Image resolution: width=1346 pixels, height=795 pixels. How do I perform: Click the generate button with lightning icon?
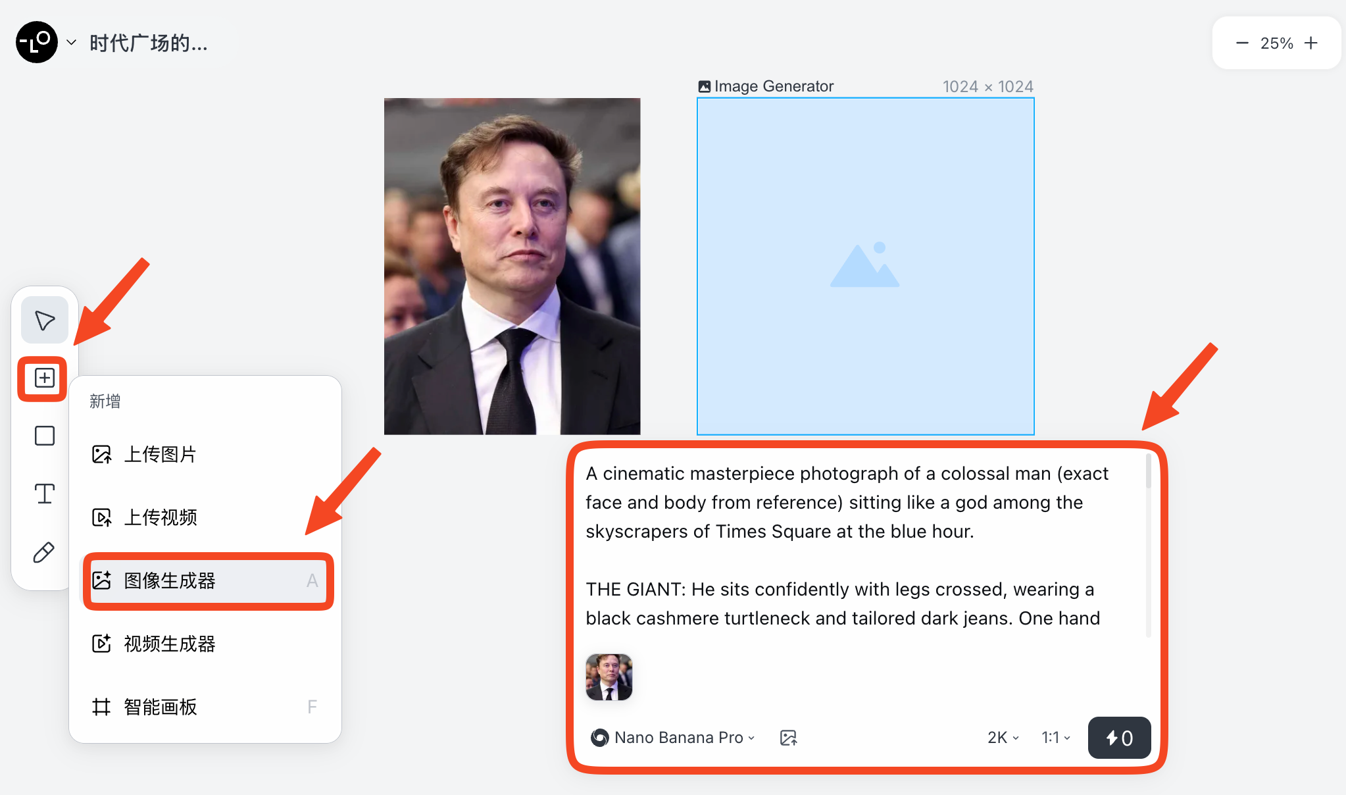click(1119, 738)
